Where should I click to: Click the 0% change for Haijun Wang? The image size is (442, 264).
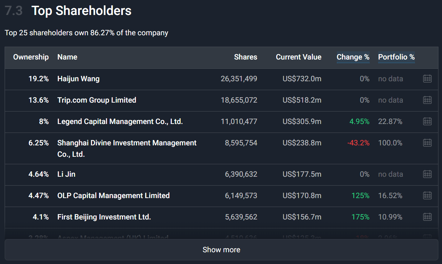(x=365, y=79)
